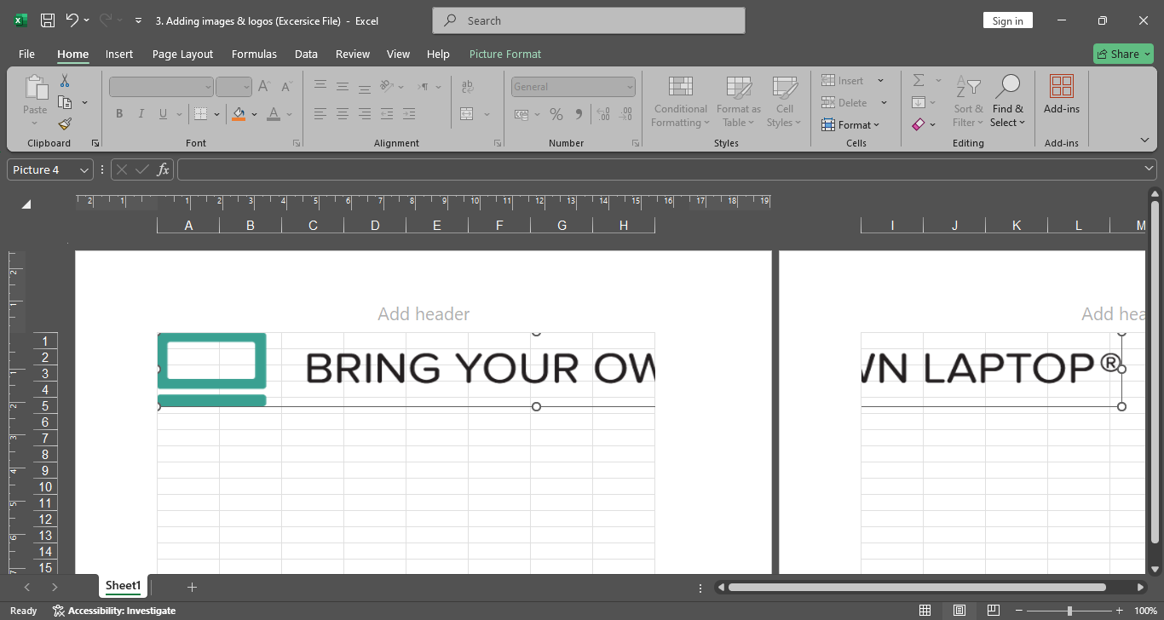Click the Fill down icon
Image resolution: width=1164 pixels, height=620 pixels.
click(919, 102)
